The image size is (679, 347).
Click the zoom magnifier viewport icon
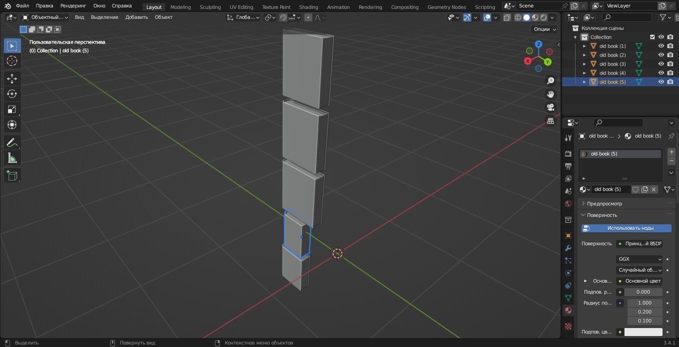tap(551, 81)
